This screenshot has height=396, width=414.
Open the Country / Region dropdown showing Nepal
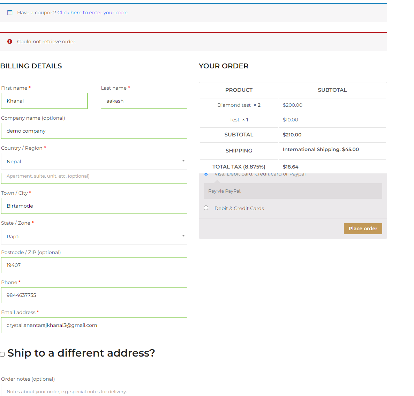tap(94, 161)
